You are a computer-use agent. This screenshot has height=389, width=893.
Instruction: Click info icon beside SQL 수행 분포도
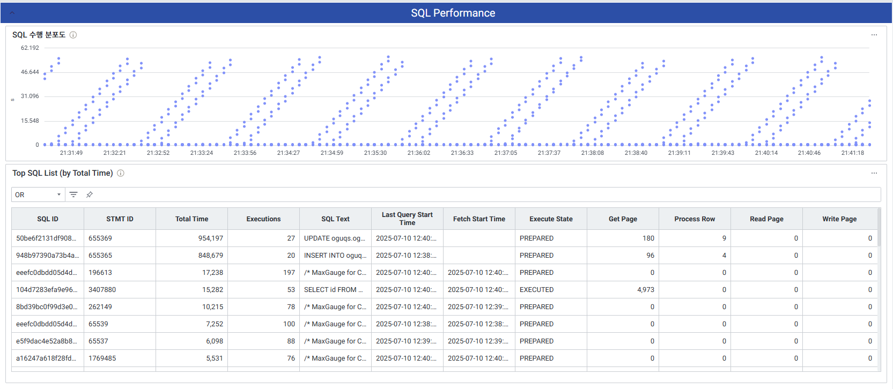point(73,35)
